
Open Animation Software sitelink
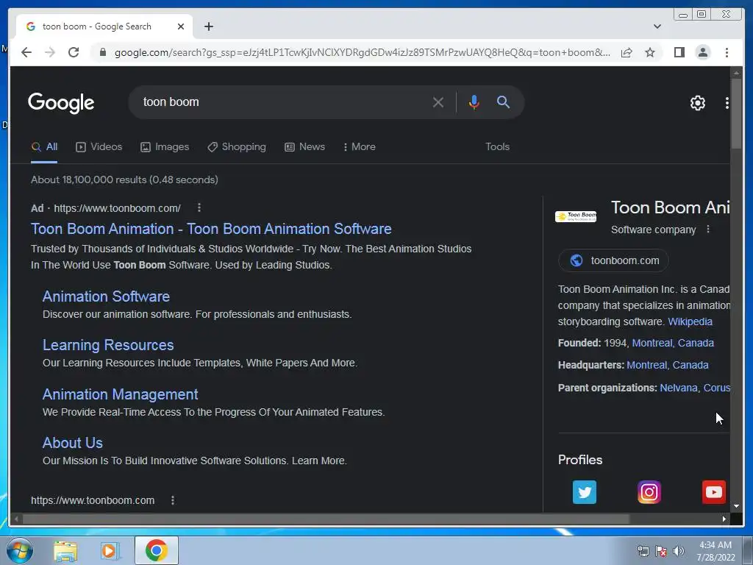click(106, 296)
